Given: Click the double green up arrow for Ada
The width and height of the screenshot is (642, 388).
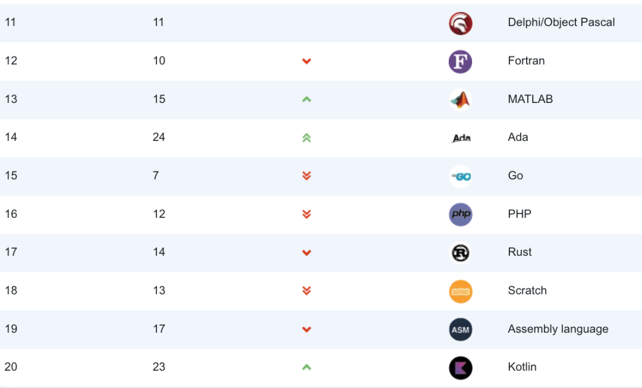Looking at the screenshot, I should pyautogui.click(x=307, y=138).
